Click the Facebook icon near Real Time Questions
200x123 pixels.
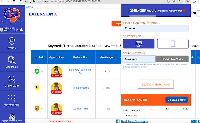[x=118, y=121]
